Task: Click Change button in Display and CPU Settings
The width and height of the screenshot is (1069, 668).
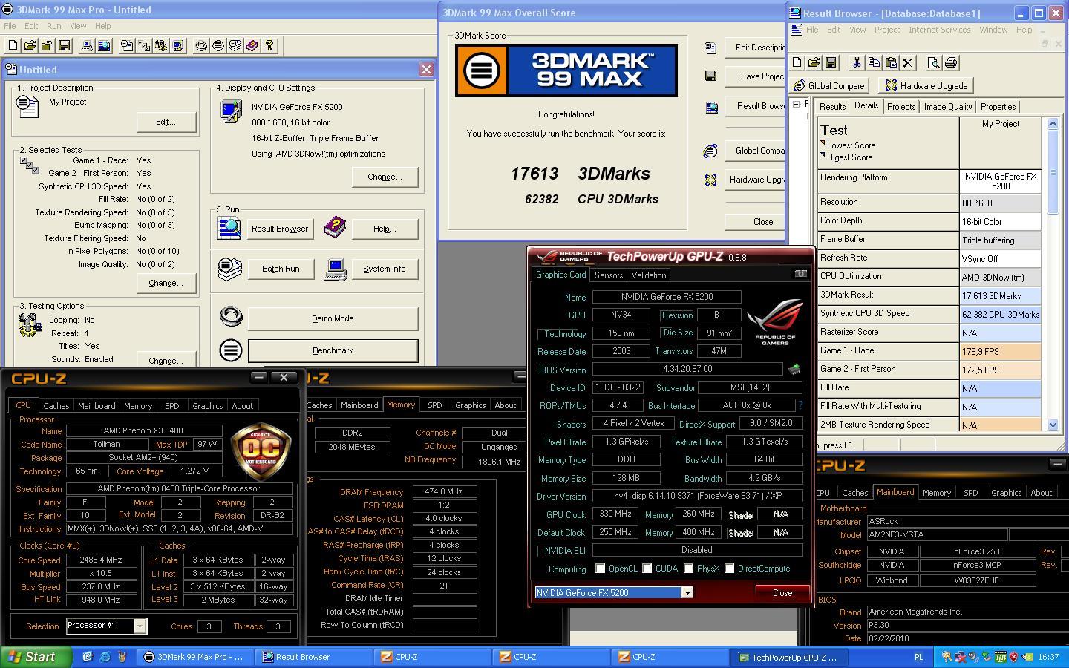Action: (385, 177)
